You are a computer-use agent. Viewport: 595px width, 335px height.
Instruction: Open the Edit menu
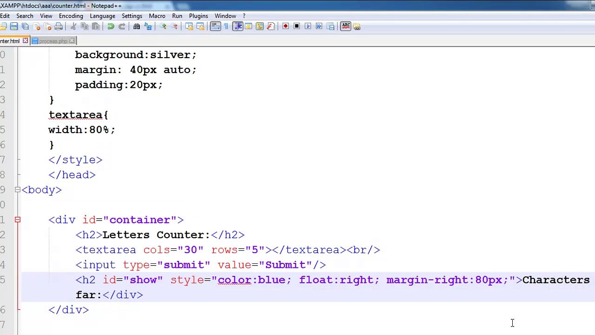tap(5, 16)
